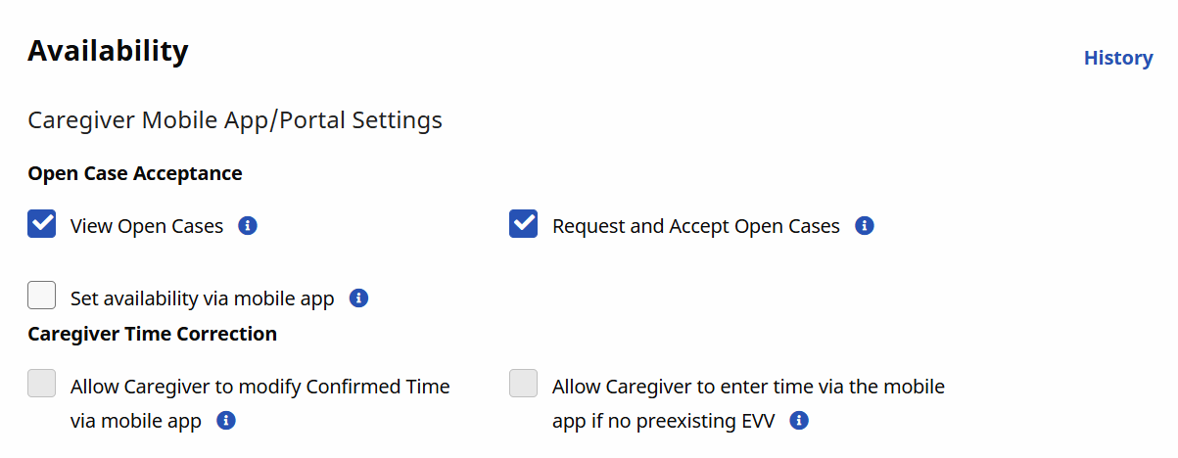Image resolution: width=1178 pixels, height=458 pixels.
Task: Enable the Set availability via mobile app checkbox
Action: pyautogui.click(x=42, y=296)
